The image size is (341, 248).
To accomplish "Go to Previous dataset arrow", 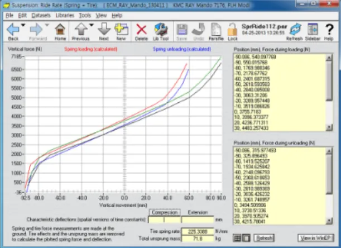I will [x=81, y=30].
